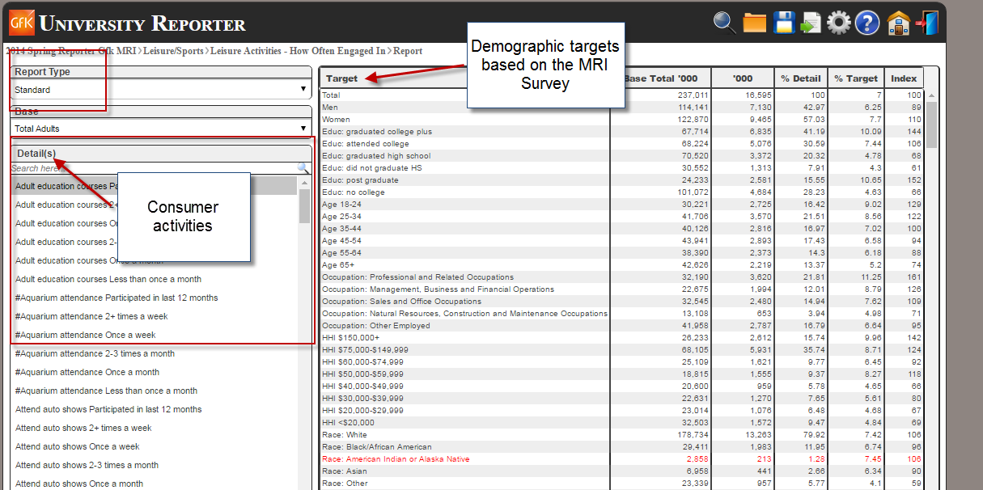Click the GfK logo
This screenshot has height=490, width=983.
pyautogui.click(x=21, y=21)
